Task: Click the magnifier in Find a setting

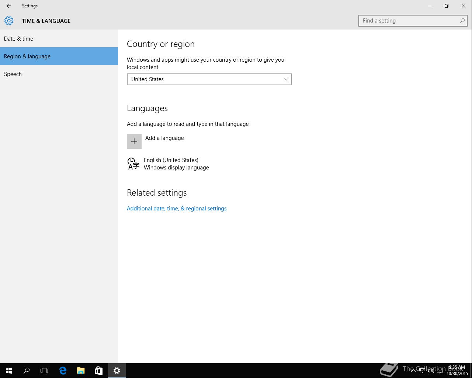Action: (462, 21)
